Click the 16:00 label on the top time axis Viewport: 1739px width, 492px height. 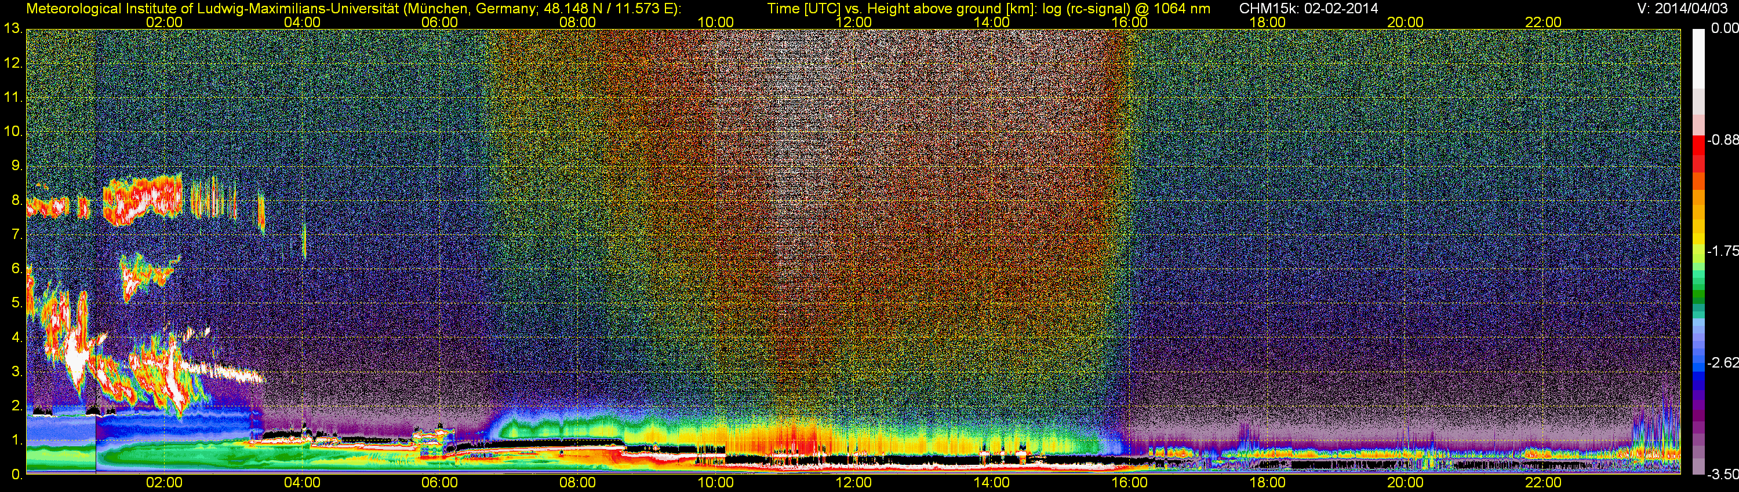pyautogui.click(x=1129, y=22)
